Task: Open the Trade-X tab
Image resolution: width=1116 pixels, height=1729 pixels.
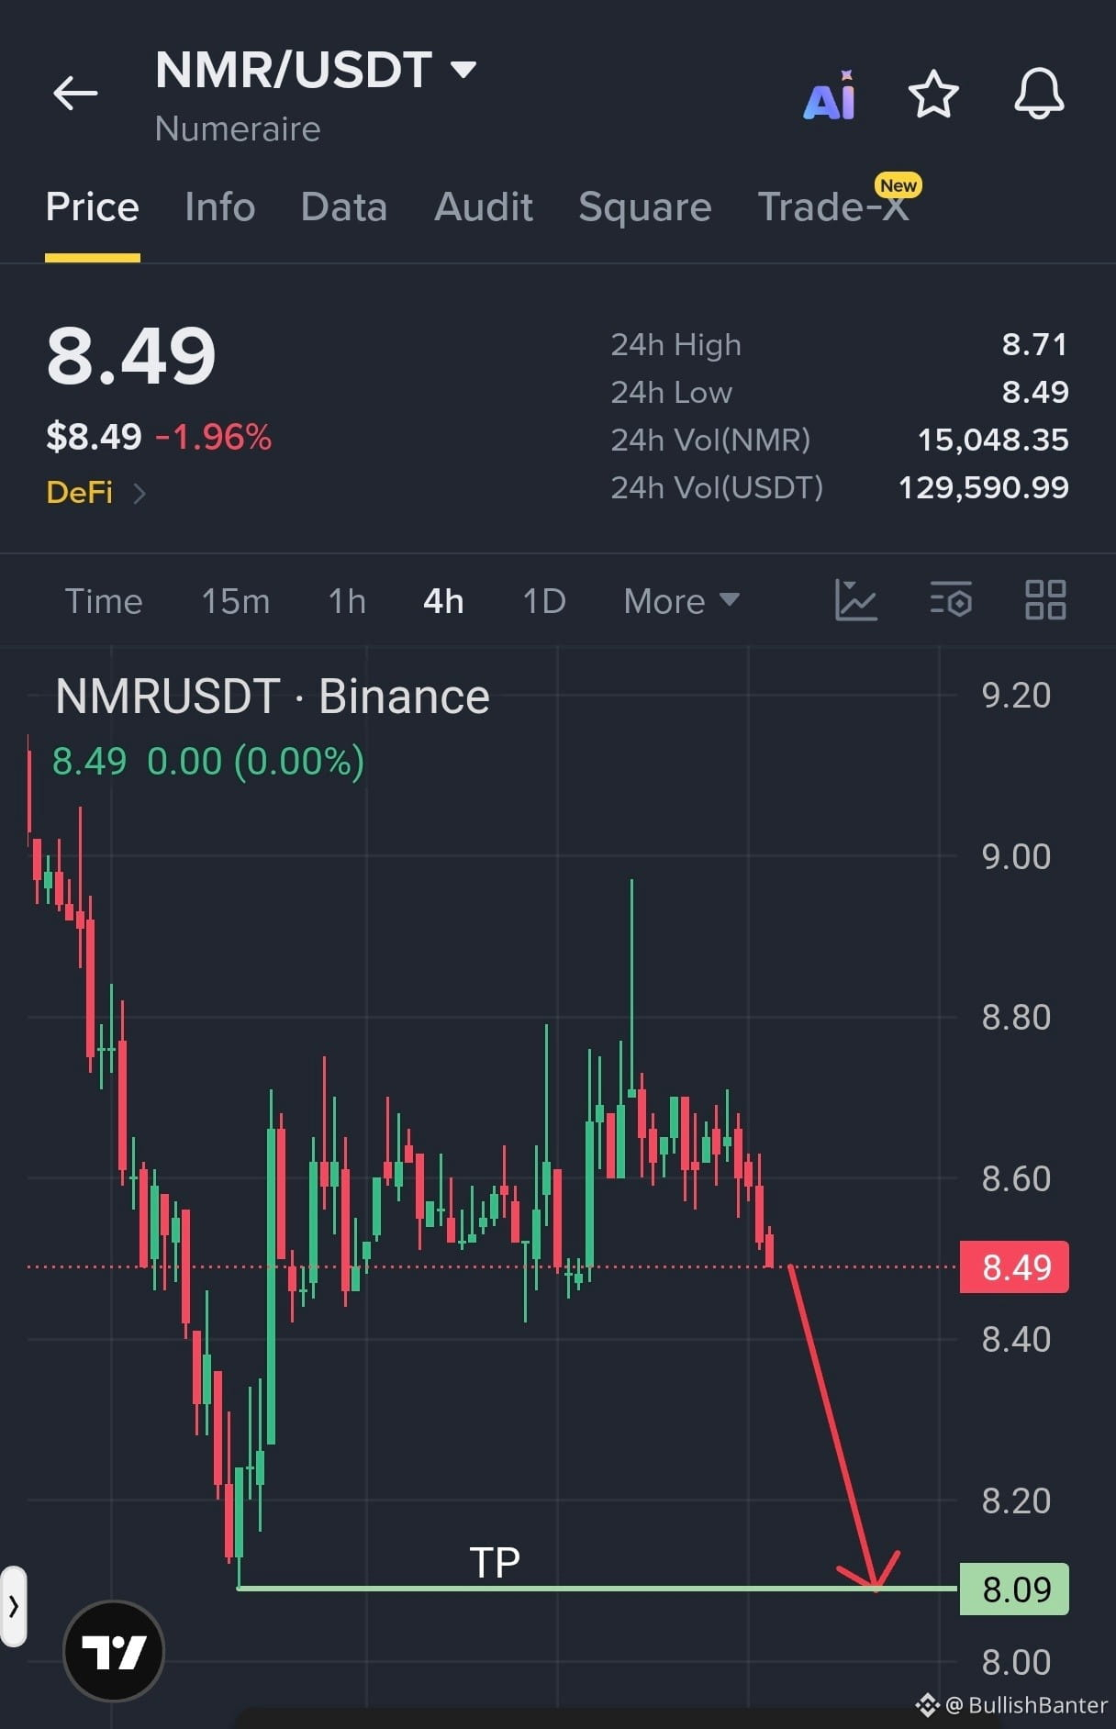Action: pyautogui.click(x=833, y=207)
